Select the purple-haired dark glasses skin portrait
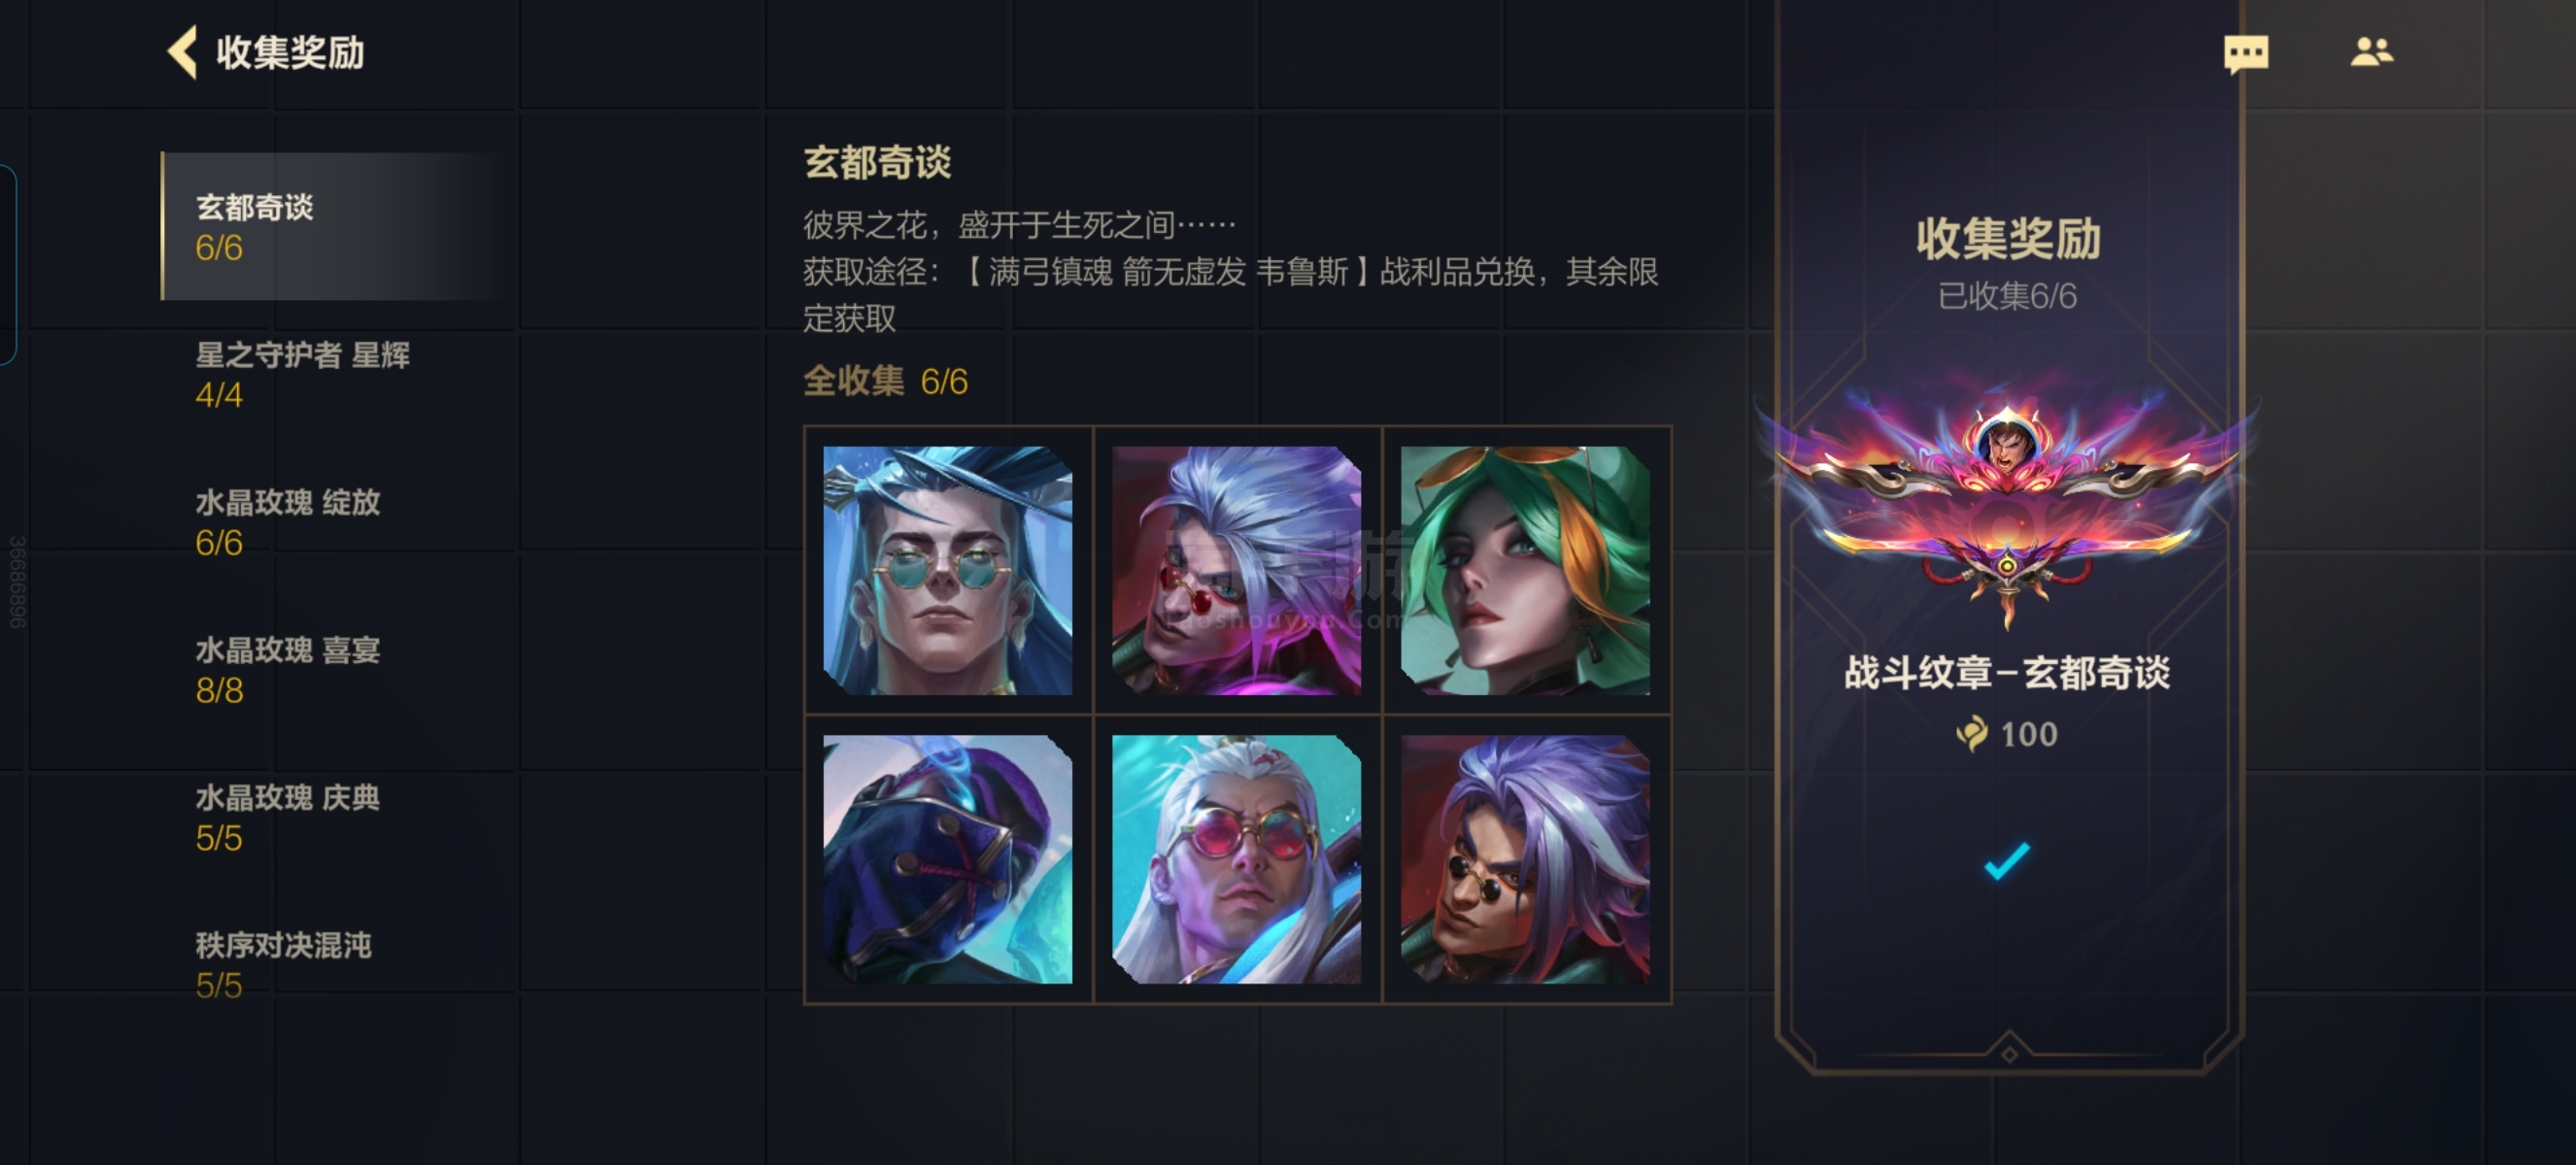 pyautogui.click(x=1525, y=859)
